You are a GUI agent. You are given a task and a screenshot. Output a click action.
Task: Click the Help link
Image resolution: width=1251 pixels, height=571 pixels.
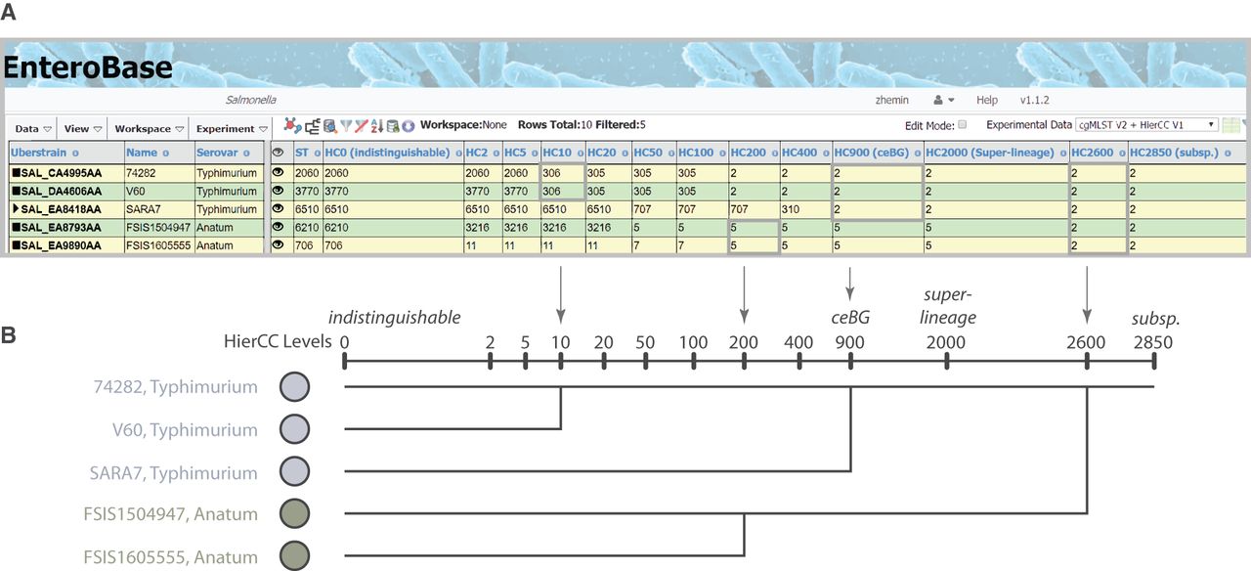[x=986, y=101]
